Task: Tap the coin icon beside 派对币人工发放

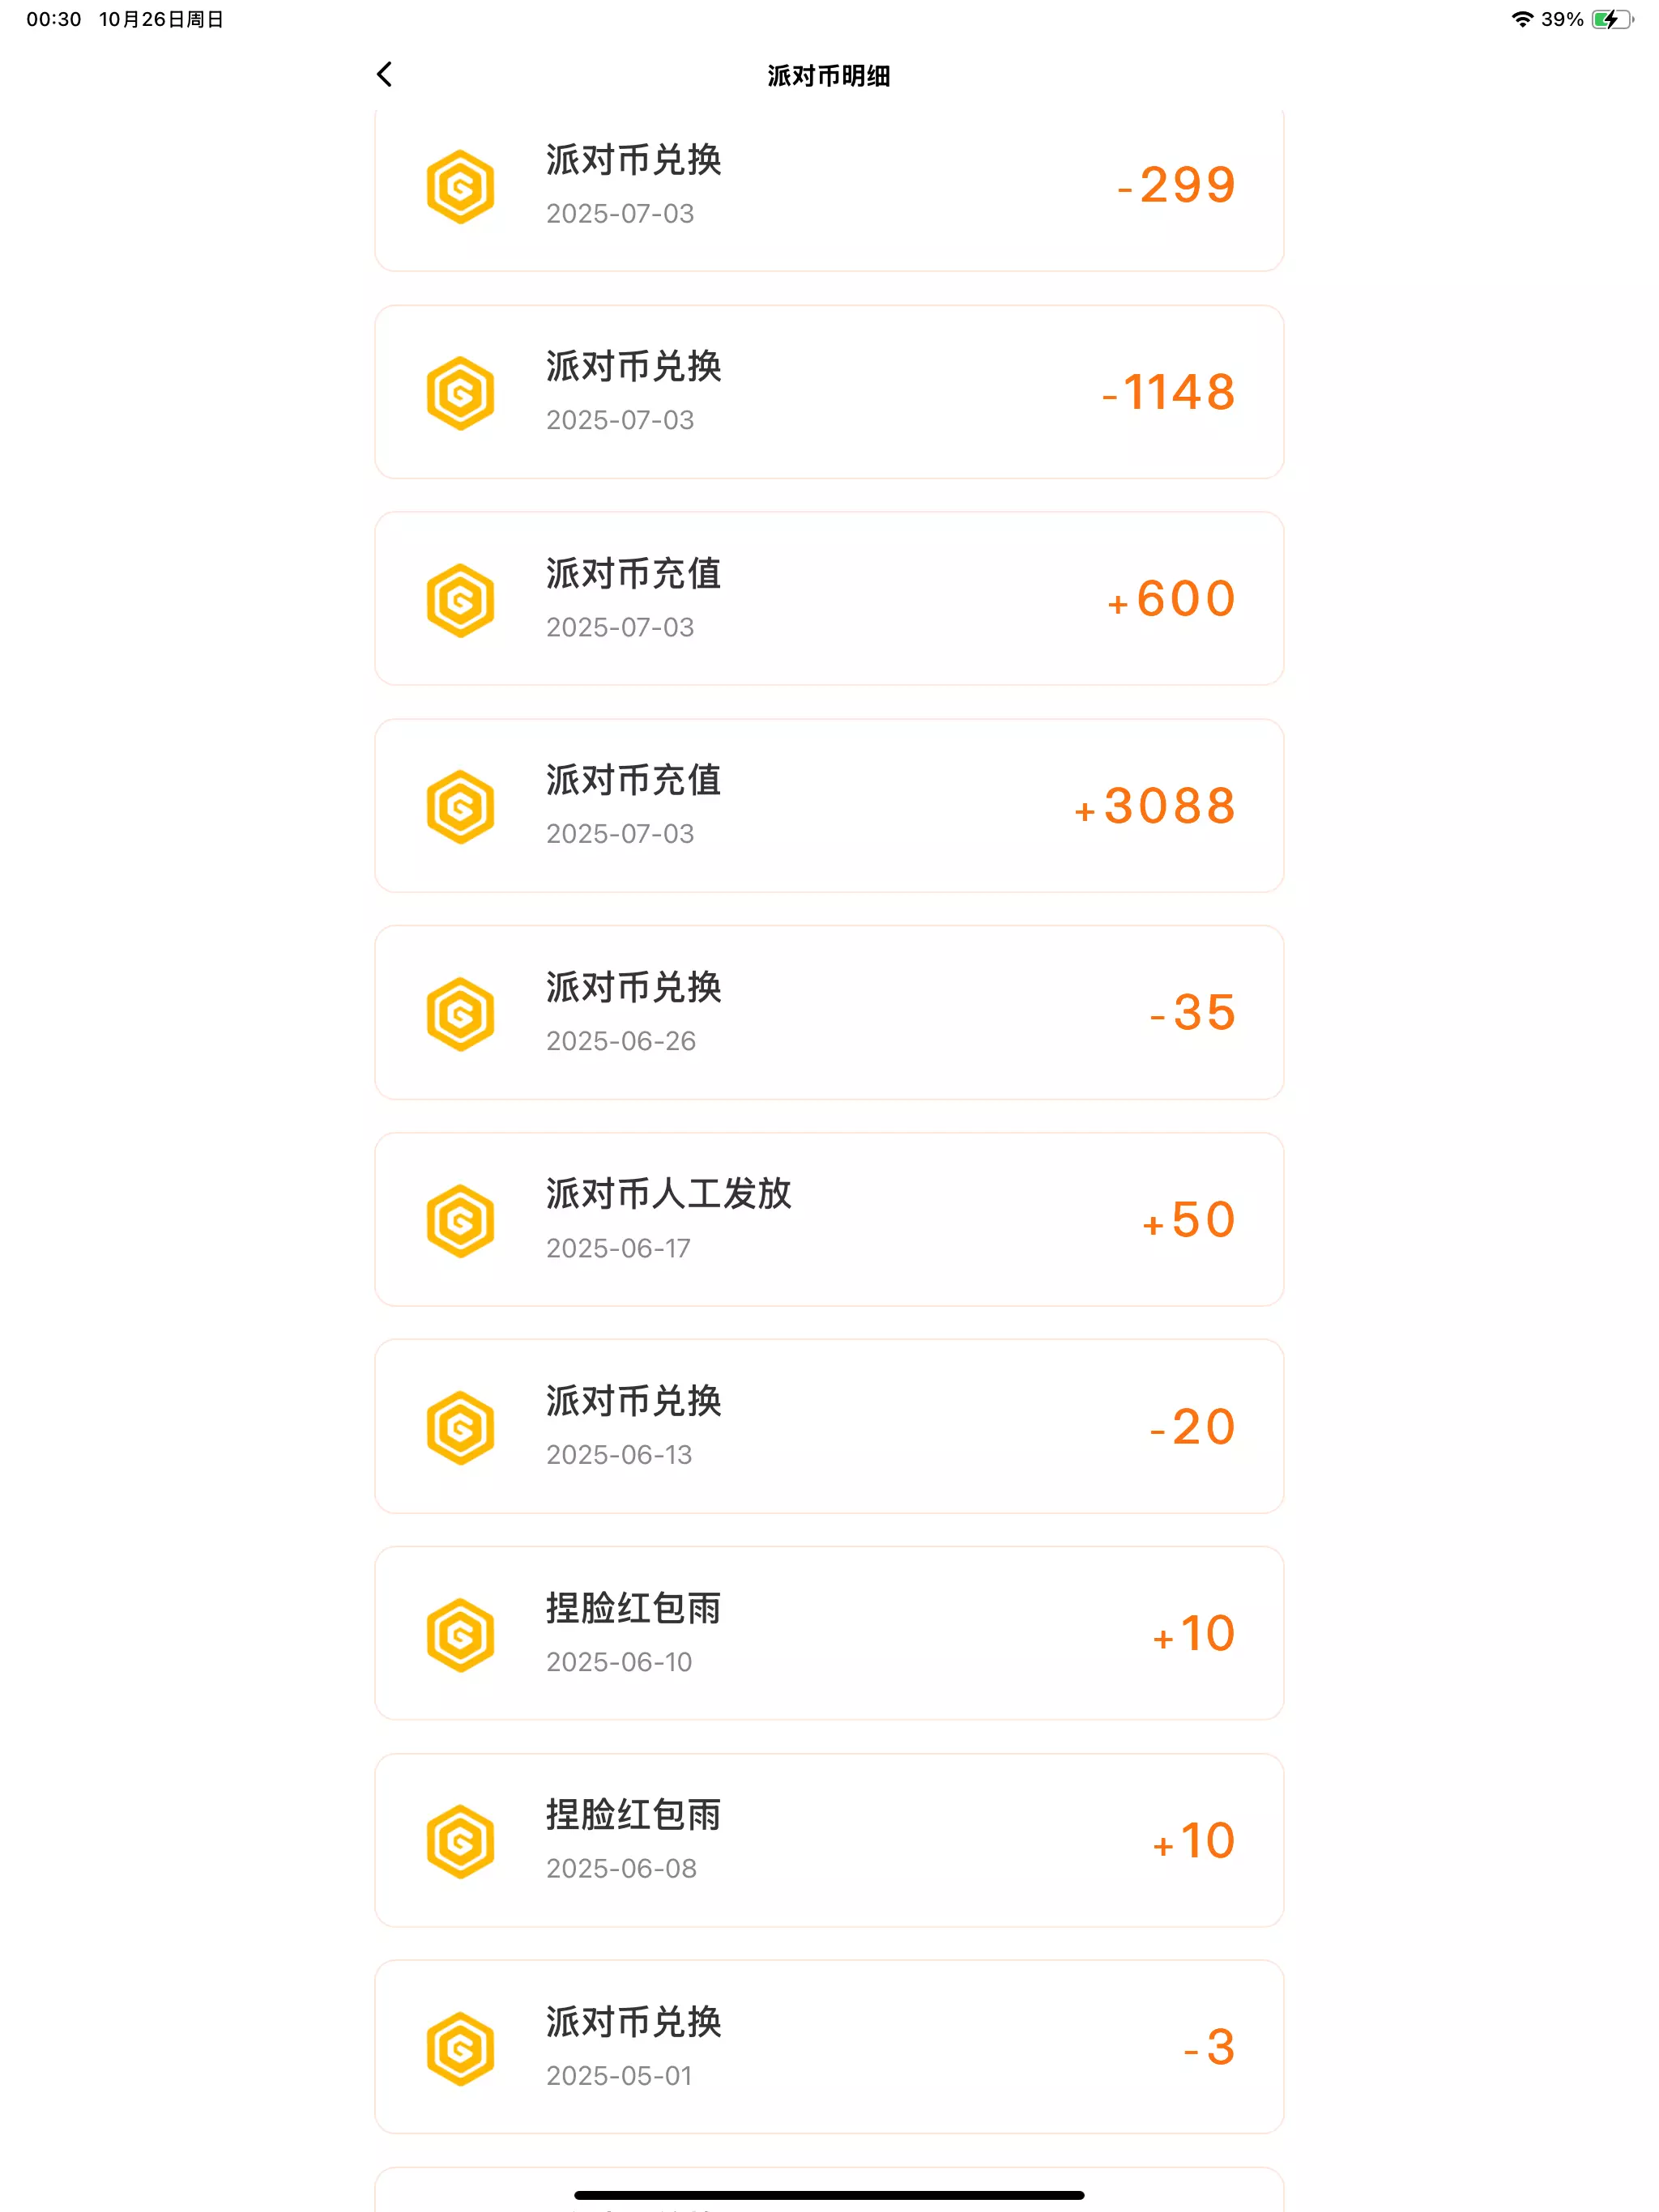Action: pos(460,1221)
